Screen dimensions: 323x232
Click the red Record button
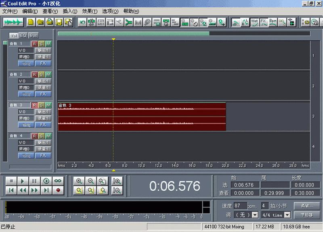[x=58, y=190]
